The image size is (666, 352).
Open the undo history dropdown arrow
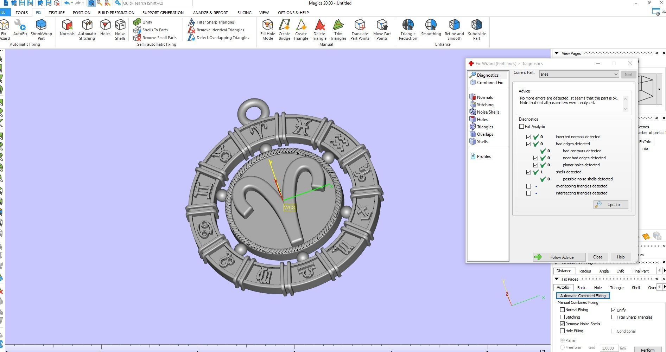point(72,3)
